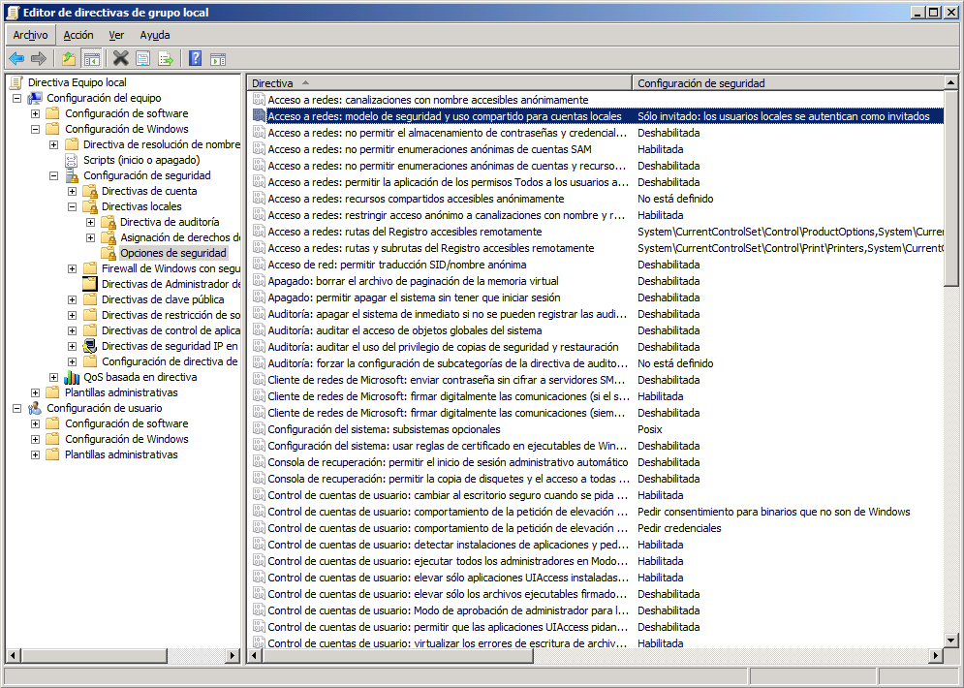Toggle the Show/Hide console tree button
The width and height of the screenshot is (964, 688).
tap(92, 58)
